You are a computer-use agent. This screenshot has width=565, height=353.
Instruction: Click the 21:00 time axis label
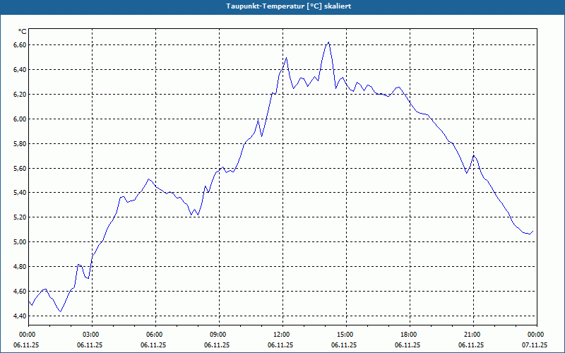(x=472, y=335)
